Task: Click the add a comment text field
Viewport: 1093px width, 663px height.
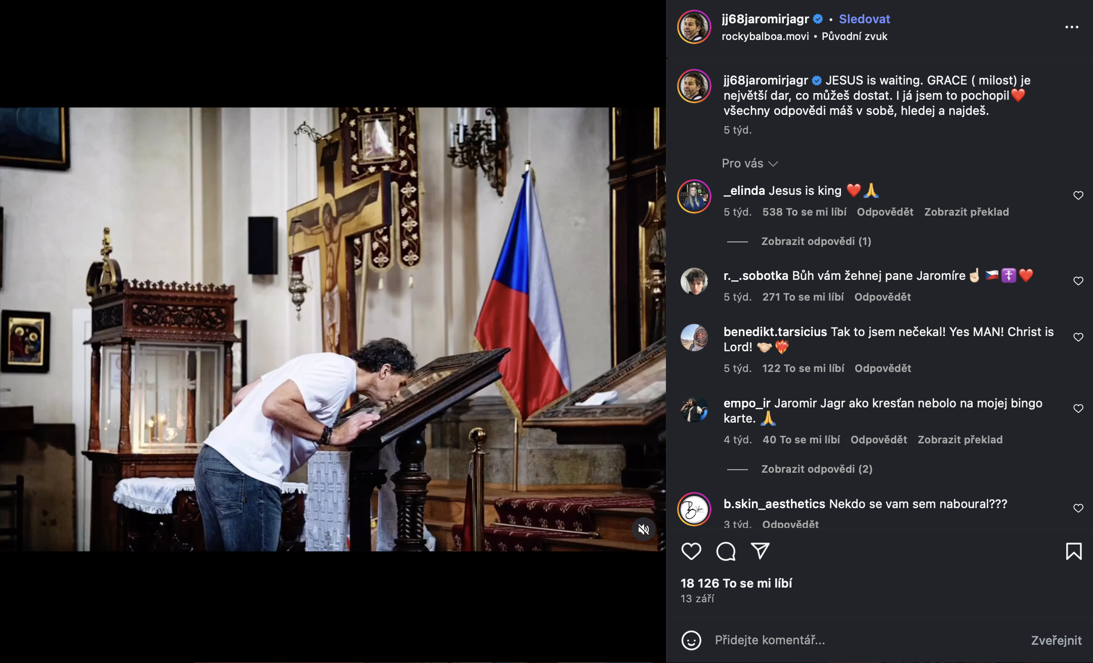Action: coord(860,640)
